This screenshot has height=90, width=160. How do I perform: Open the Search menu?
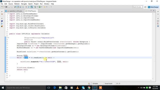click(x=30, y=4)
